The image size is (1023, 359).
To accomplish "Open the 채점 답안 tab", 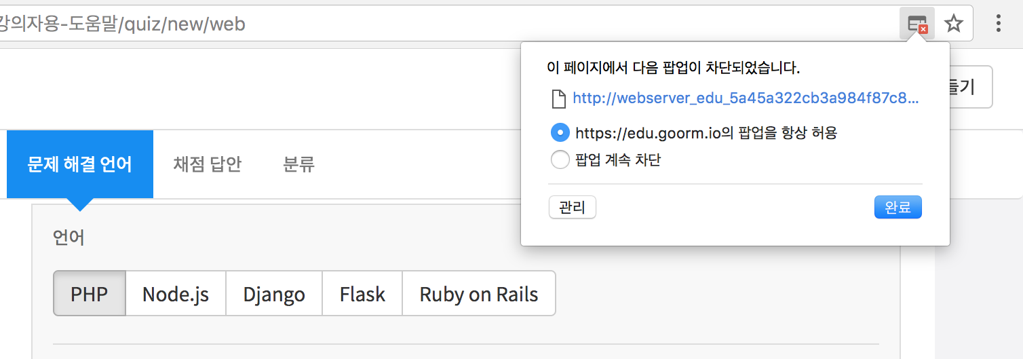I will 208,164.
